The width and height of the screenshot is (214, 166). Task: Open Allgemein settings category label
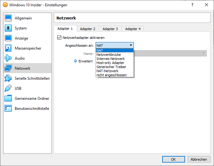(x=23, y=18)
